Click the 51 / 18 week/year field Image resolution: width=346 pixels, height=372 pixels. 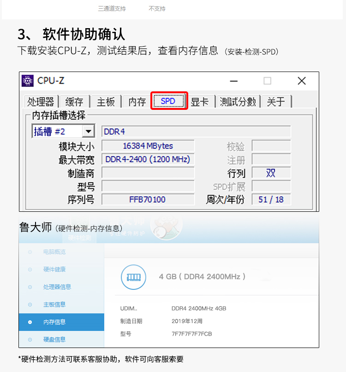pos(271,199)
